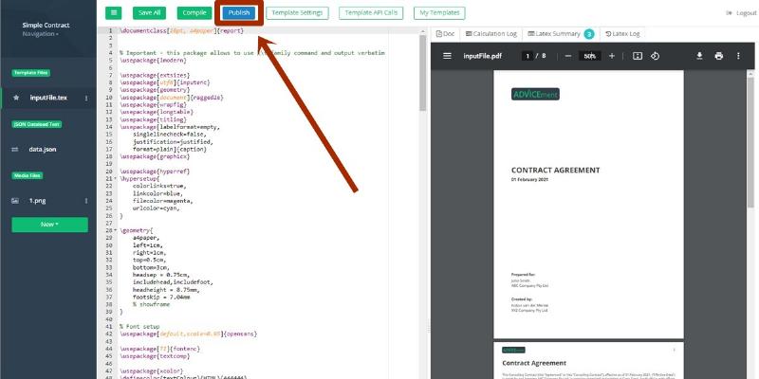Switch to the Calculation Log tab
The image size is (759, 379).
491,34
